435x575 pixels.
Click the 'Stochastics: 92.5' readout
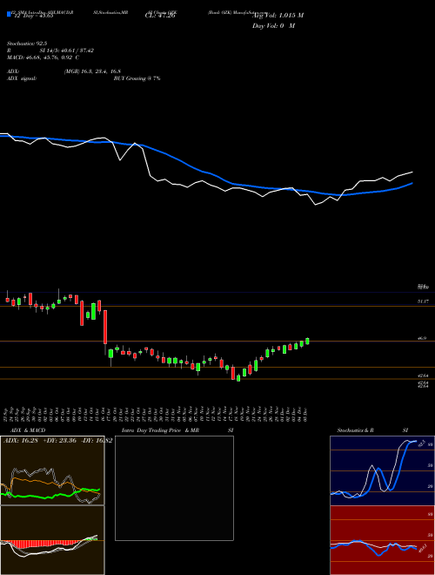25,44
